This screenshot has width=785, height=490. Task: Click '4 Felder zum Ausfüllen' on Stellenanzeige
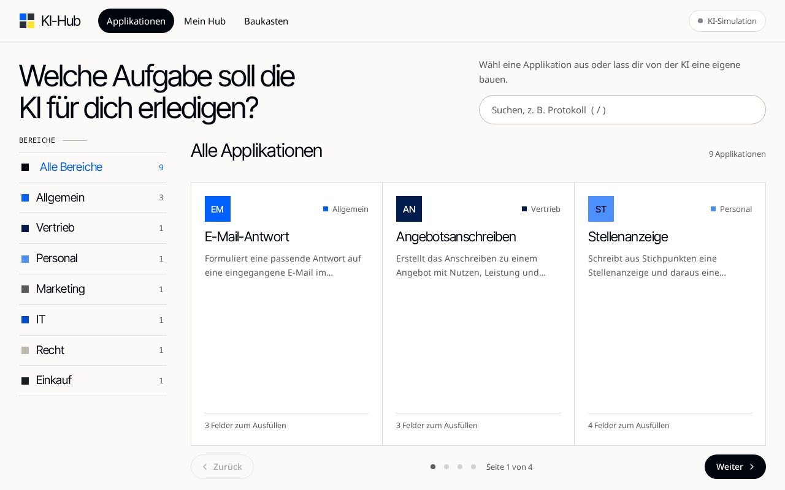point(629,425)
